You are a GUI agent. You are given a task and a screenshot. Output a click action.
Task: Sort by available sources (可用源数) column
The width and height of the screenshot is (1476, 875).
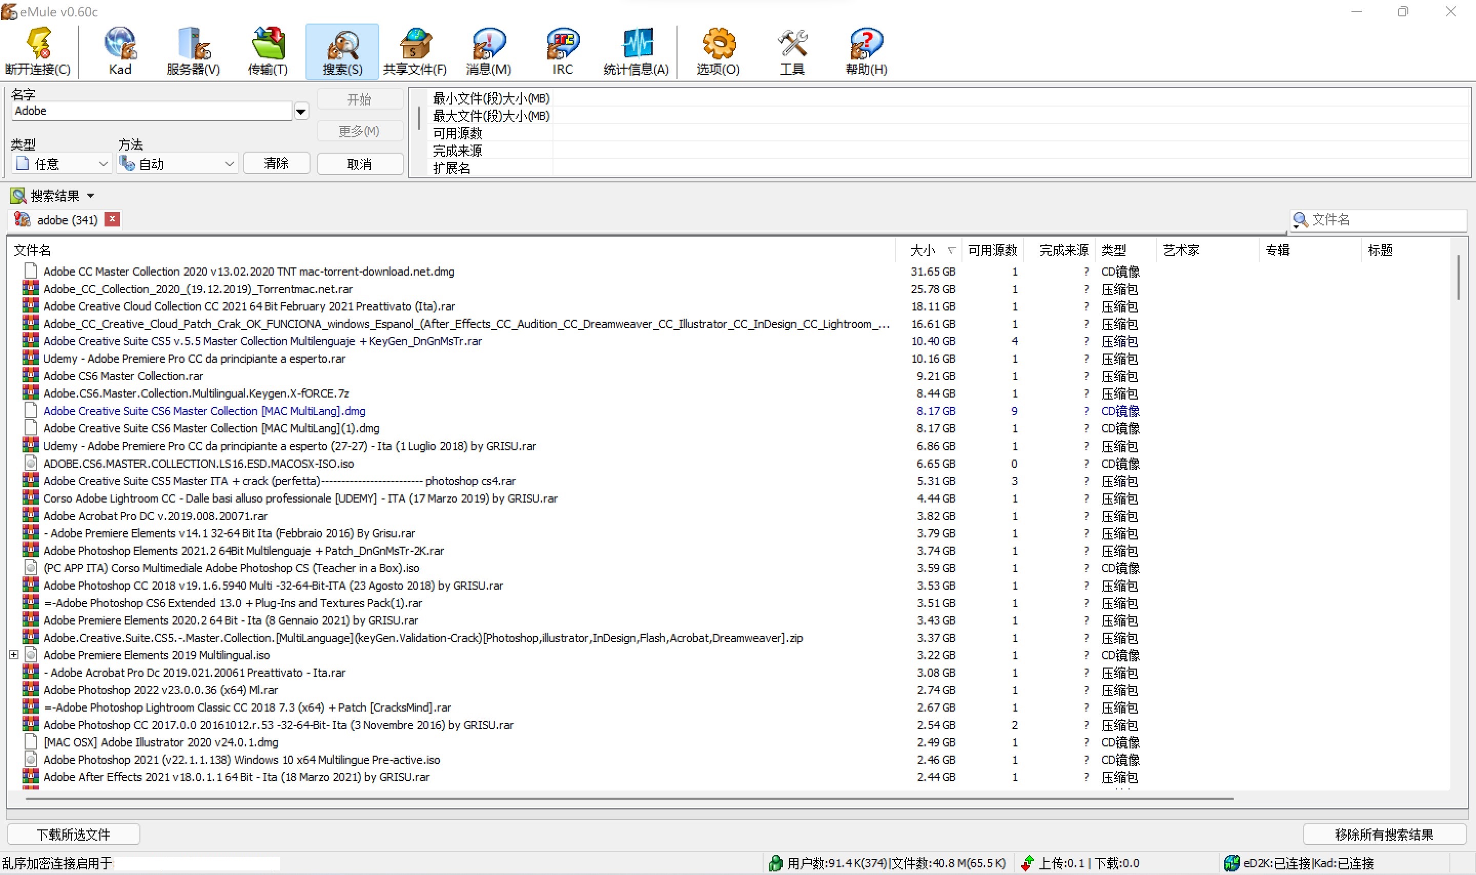(x=992, y=250)
